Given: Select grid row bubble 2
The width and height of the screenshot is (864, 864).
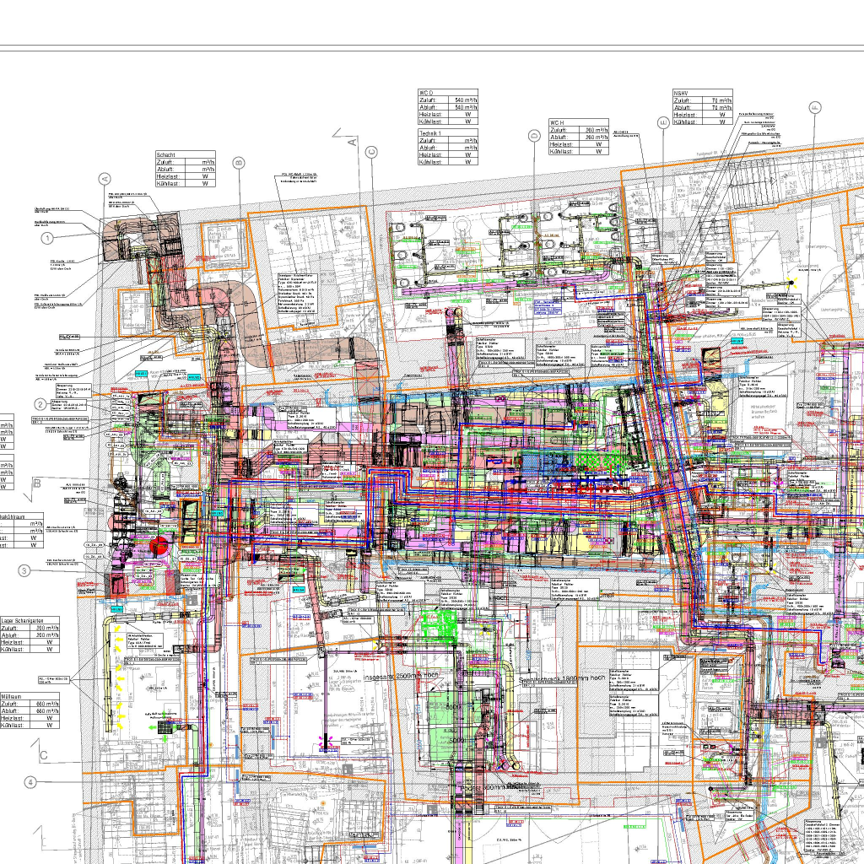Looking at the screenshot, I should click(x=51, y=404).
